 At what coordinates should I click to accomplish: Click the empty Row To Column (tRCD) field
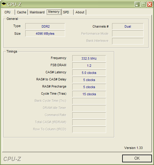89,130
